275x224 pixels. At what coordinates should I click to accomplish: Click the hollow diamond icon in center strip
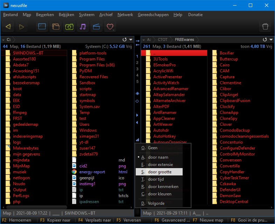pos(137,101)
